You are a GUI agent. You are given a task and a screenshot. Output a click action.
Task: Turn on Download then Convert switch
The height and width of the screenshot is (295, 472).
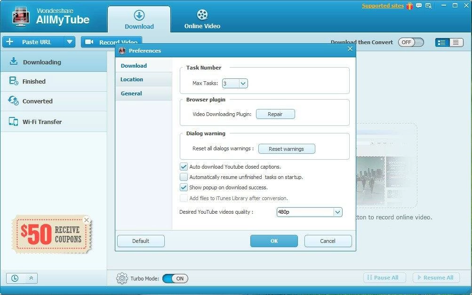(411, 42)
